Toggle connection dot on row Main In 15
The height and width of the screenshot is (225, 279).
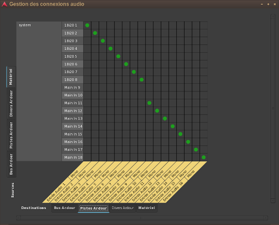tap(180, 134)
